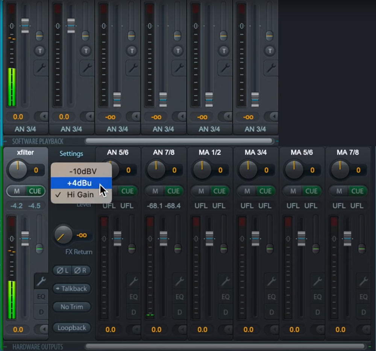This screenshot has height=351, width=376.
Task: Click the MA 1/2 channel name label
Action: [210, 152]
